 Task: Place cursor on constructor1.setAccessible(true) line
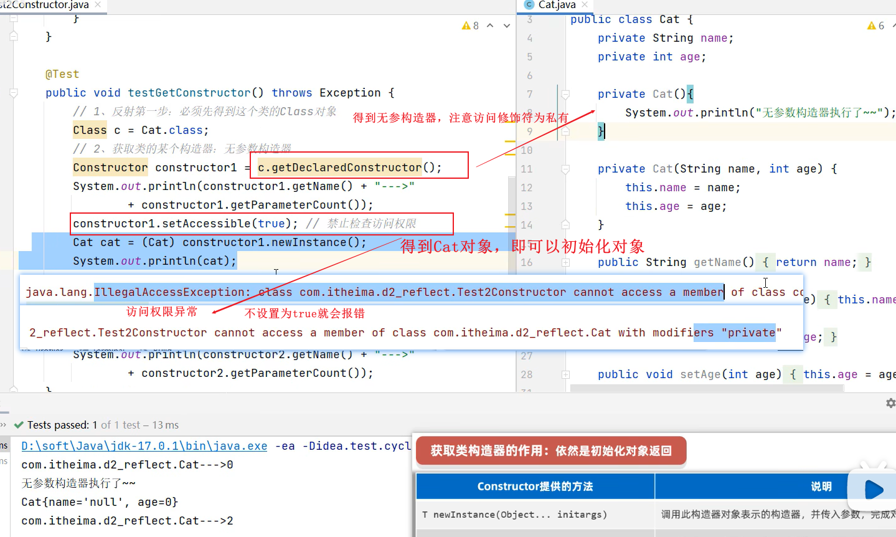[x=186, y=224]
